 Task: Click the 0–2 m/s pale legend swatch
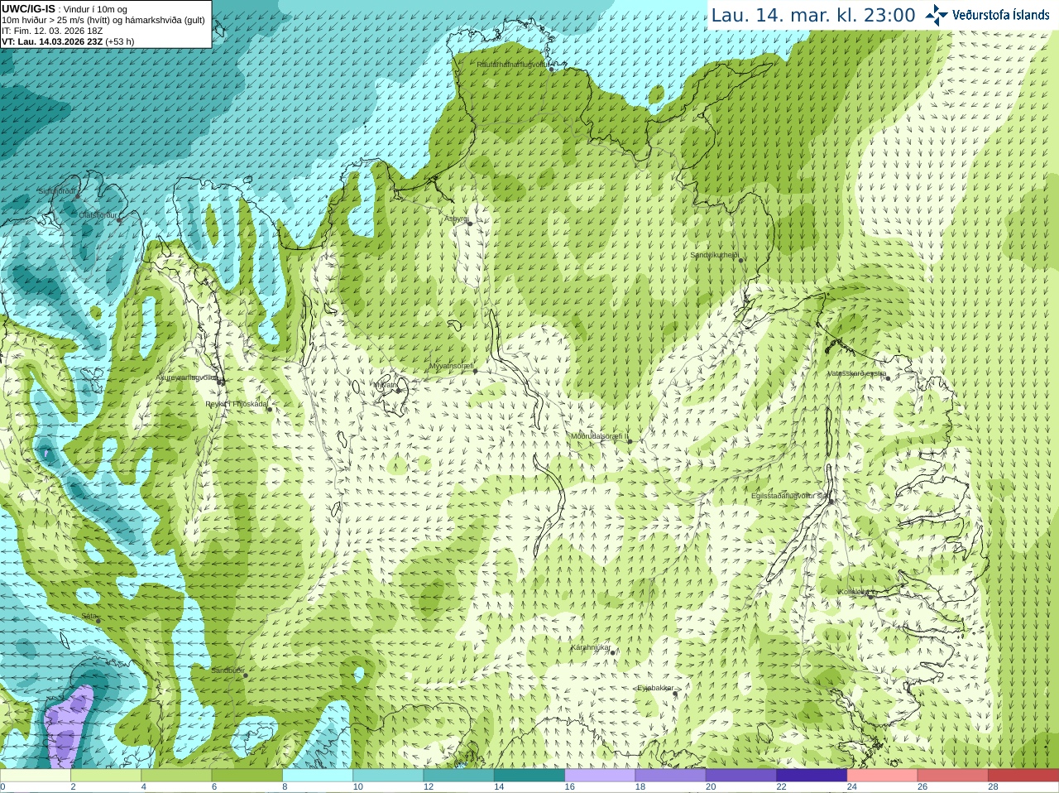pyautogui.click(x=36, y=776)
